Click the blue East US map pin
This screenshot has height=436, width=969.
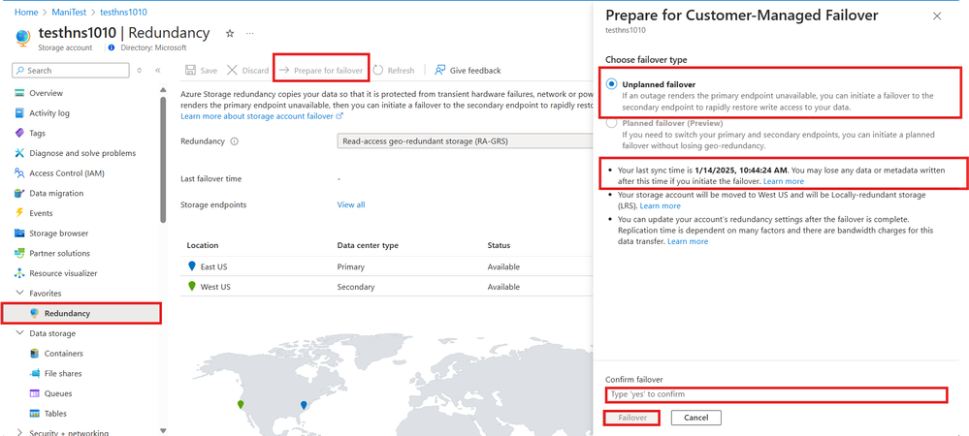[304, 405]
